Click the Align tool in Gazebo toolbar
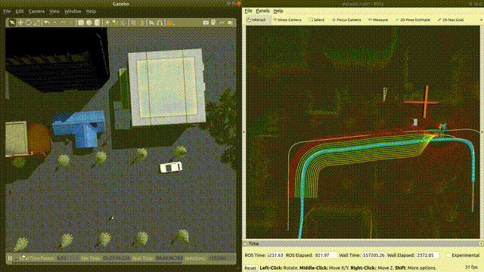The image size is (484, 272). [x=151, y=23]
